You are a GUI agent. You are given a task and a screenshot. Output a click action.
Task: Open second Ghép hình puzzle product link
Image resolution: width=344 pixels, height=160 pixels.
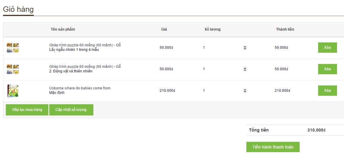coord(85,67)
